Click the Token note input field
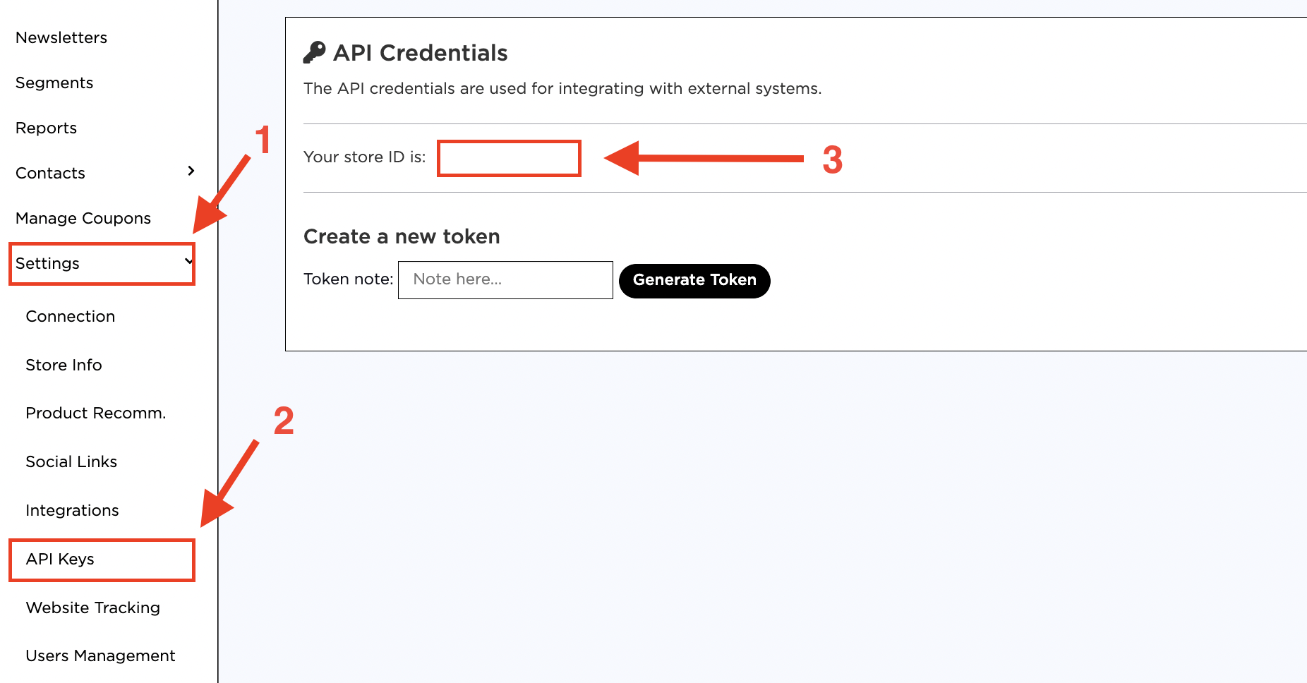This screenshot has height=683, width=1307. pos(505,280)
